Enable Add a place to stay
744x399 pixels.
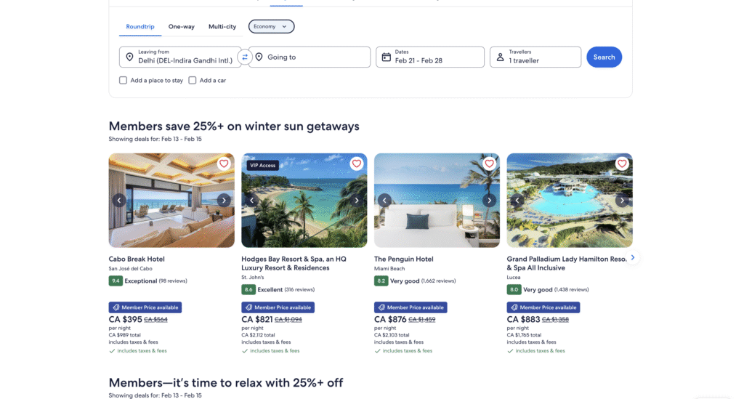point(124,81)
